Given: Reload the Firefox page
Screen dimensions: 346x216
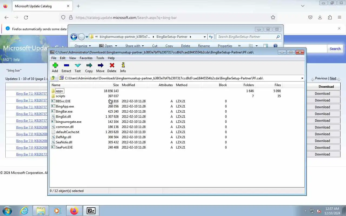Looking at the screenshot, I should (x=26, y=18).
